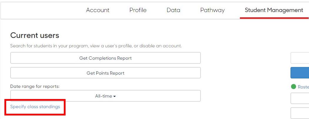
Task: Follow the Specify class standings link
Action: tap(35, 107)
